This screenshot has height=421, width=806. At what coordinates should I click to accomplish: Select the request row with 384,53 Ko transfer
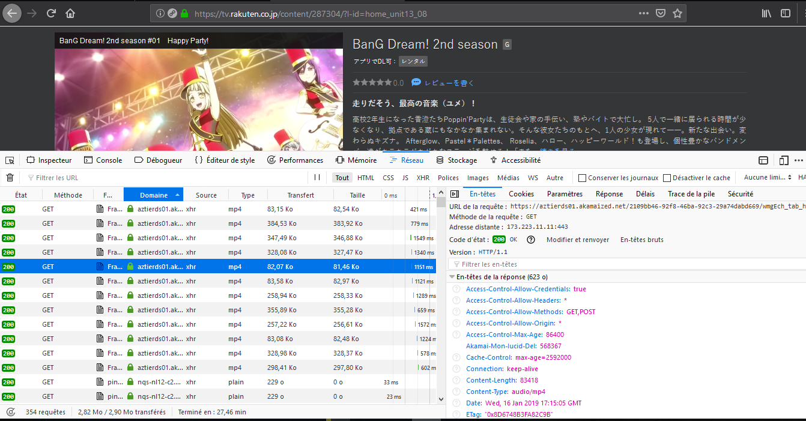tap(219, 223)
